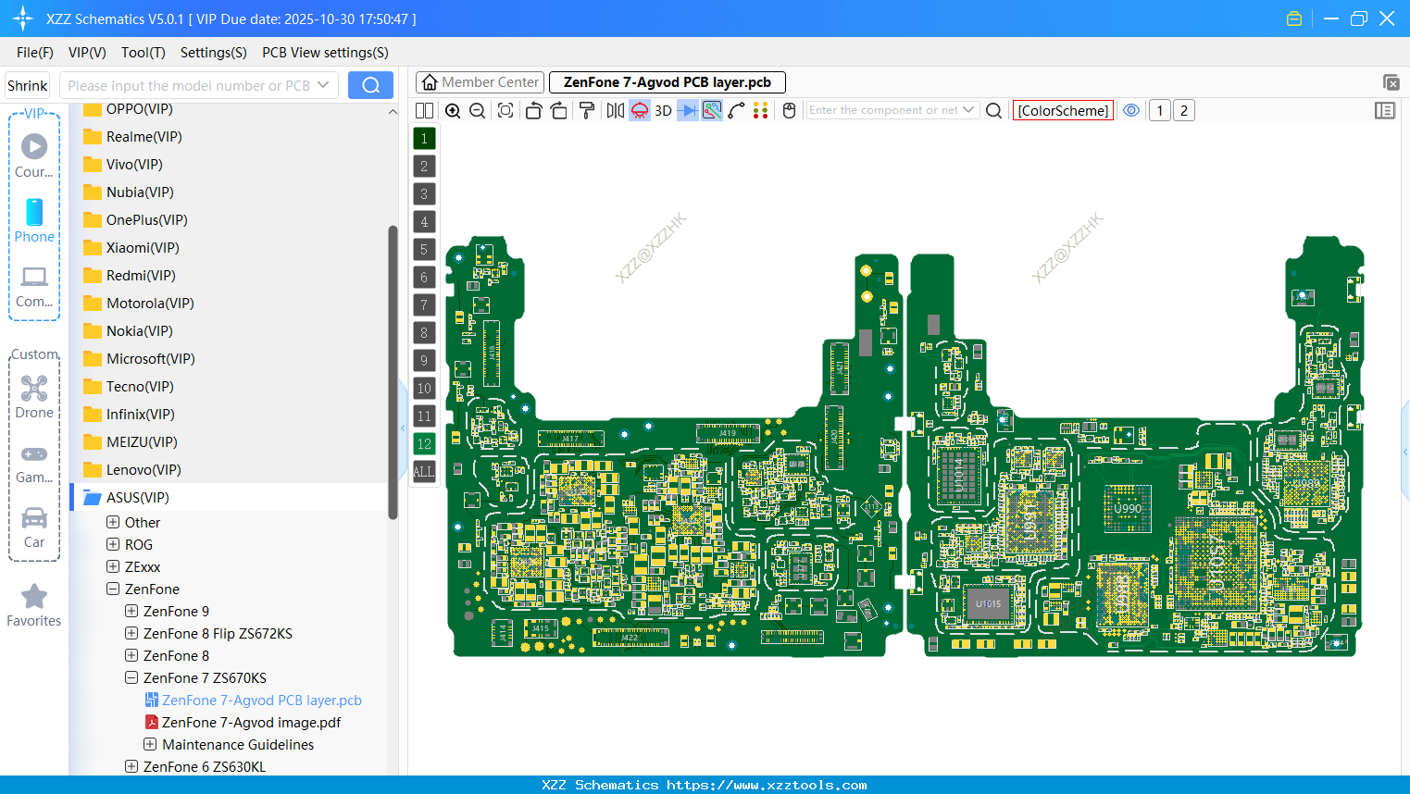1410x794 pixels.
Task: Select view button 2 in toolbar
Action: click(x=1184, y=111)
